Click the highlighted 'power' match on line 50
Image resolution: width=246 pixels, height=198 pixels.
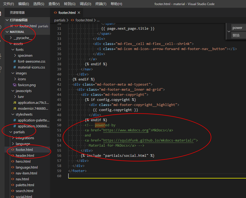100,125
